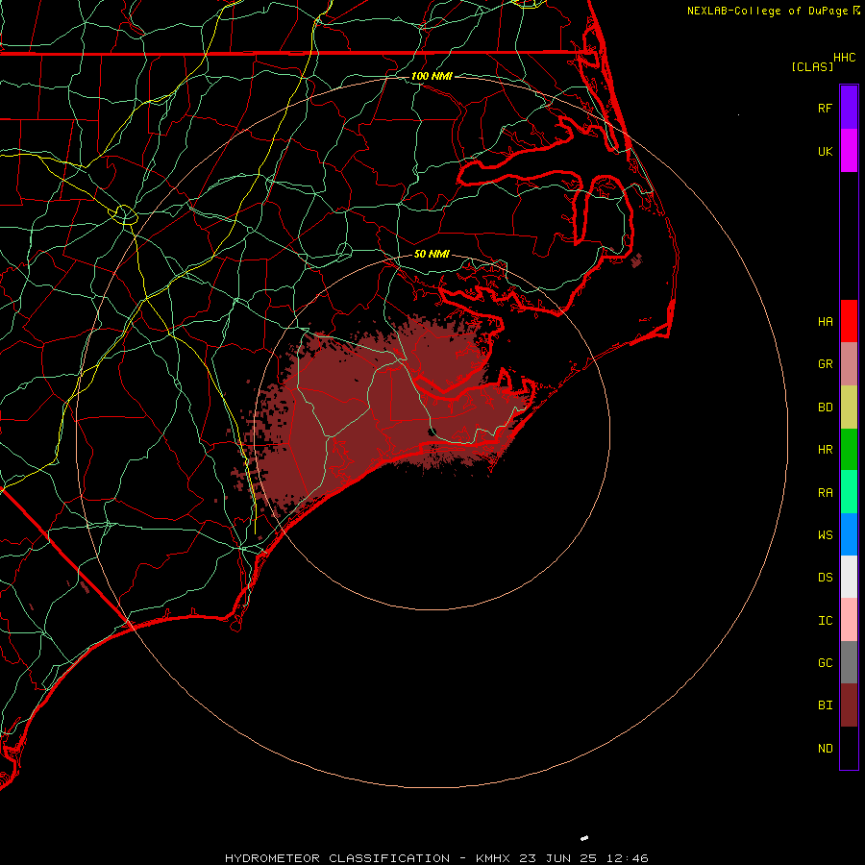Click the HR green legend swatch
Viewport: 865px width, 865px height.
tap(849, 450)
